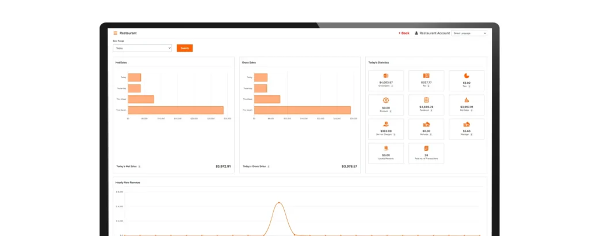Expand the Date Range dropdown showing Today
Image resolution: width=589 pixels, height=236 pixels.
point(142,48)
